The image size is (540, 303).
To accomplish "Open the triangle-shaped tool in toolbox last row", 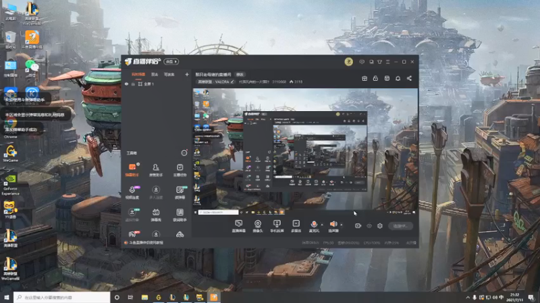I will pos(180,234).
